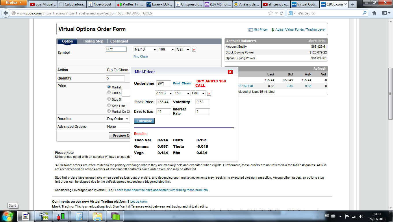
Task: Click the Volatility input field
Action: [203, 102]
